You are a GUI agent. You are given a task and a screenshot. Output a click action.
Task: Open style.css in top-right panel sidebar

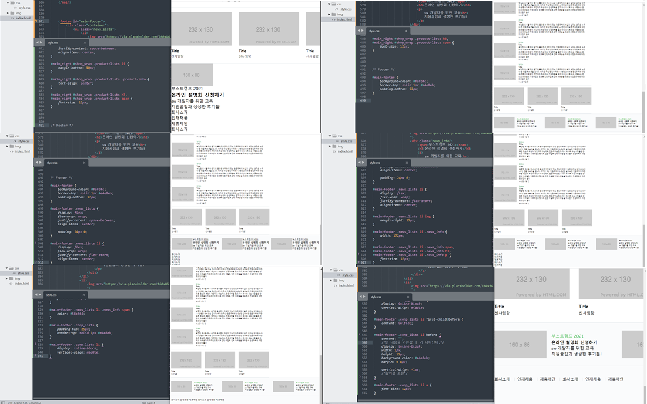(x=346, y=9)
